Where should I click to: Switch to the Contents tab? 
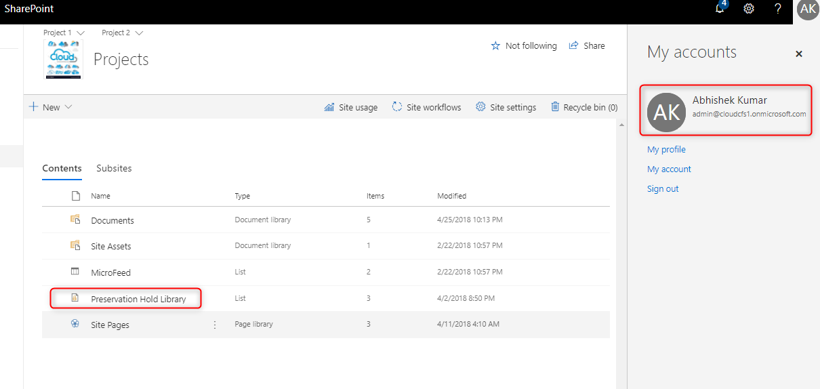(x=62, y=169)
